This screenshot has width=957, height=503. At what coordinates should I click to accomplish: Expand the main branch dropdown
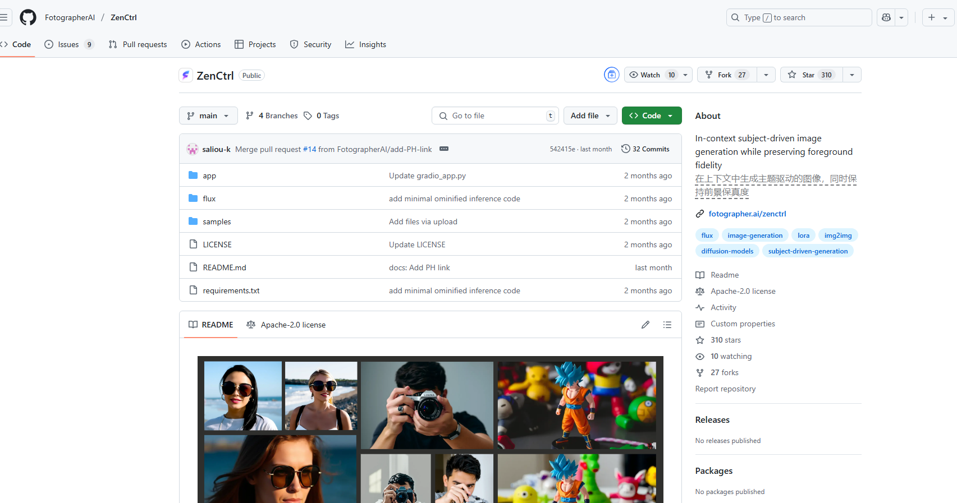208,116
